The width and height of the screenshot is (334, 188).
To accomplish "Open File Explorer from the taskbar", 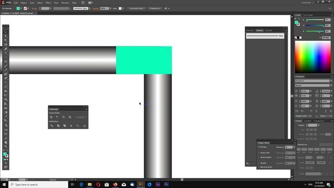I will 90,184.
